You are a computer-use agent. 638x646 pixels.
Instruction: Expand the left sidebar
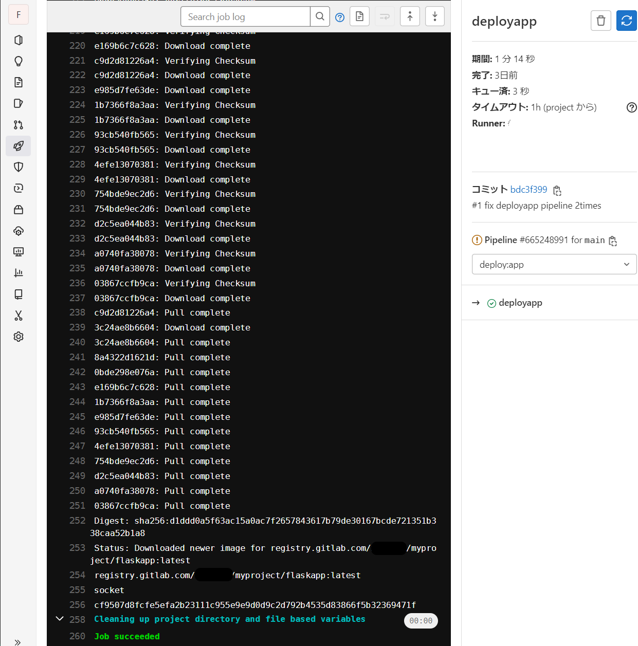click(x=18, y=641)
